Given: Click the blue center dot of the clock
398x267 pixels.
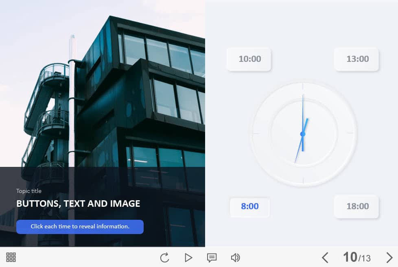Looking at the screenshot, I should pyautogui.click(x=303, y=134).
